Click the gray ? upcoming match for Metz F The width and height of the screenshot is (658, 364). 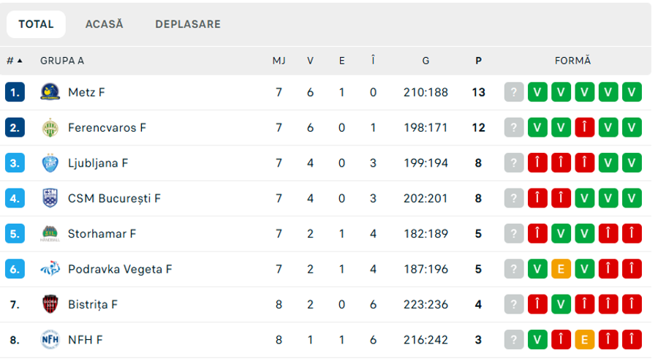click(x=514, y=92)
